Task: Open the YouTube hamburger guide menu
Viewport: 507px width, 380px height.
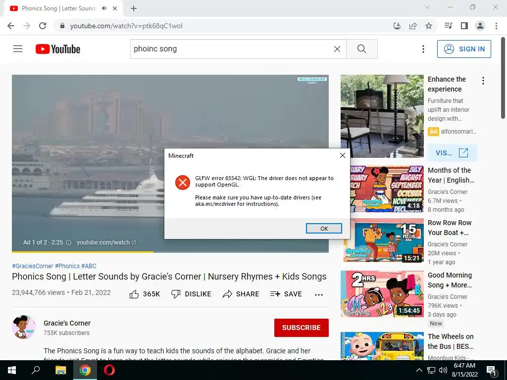Action: click(x=18, y=49)
